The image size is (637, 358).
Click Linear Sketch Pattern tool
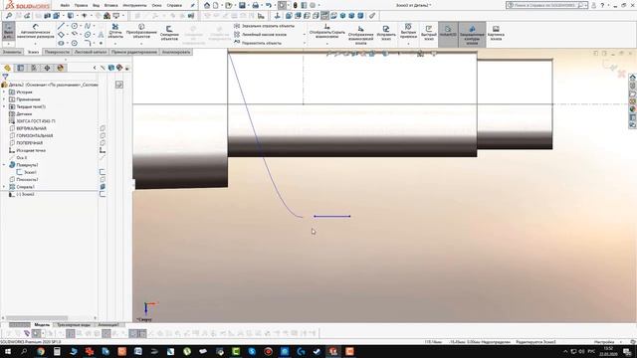pyautogui.click(x=261, y=35)
